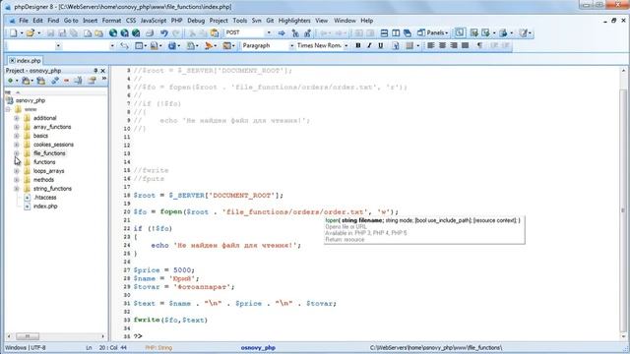Toggle Bold formatting
The width and height of the screenshot is (630, 354).
point(358,46)
